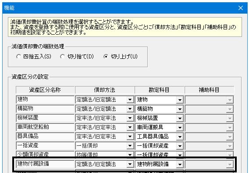
Task: Open the 建物 account dropdown under 勘定科目
Action: [x=180, y=100]
